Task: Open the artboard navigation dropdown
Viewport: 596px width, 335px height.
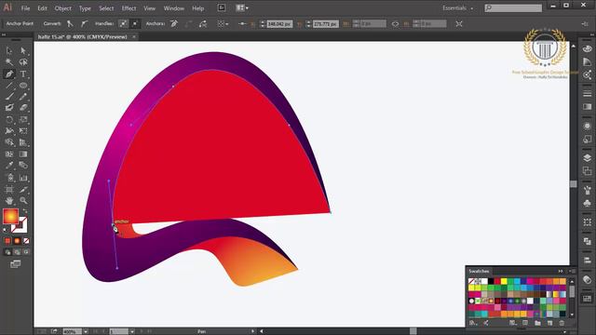Action: click(132, 331)
